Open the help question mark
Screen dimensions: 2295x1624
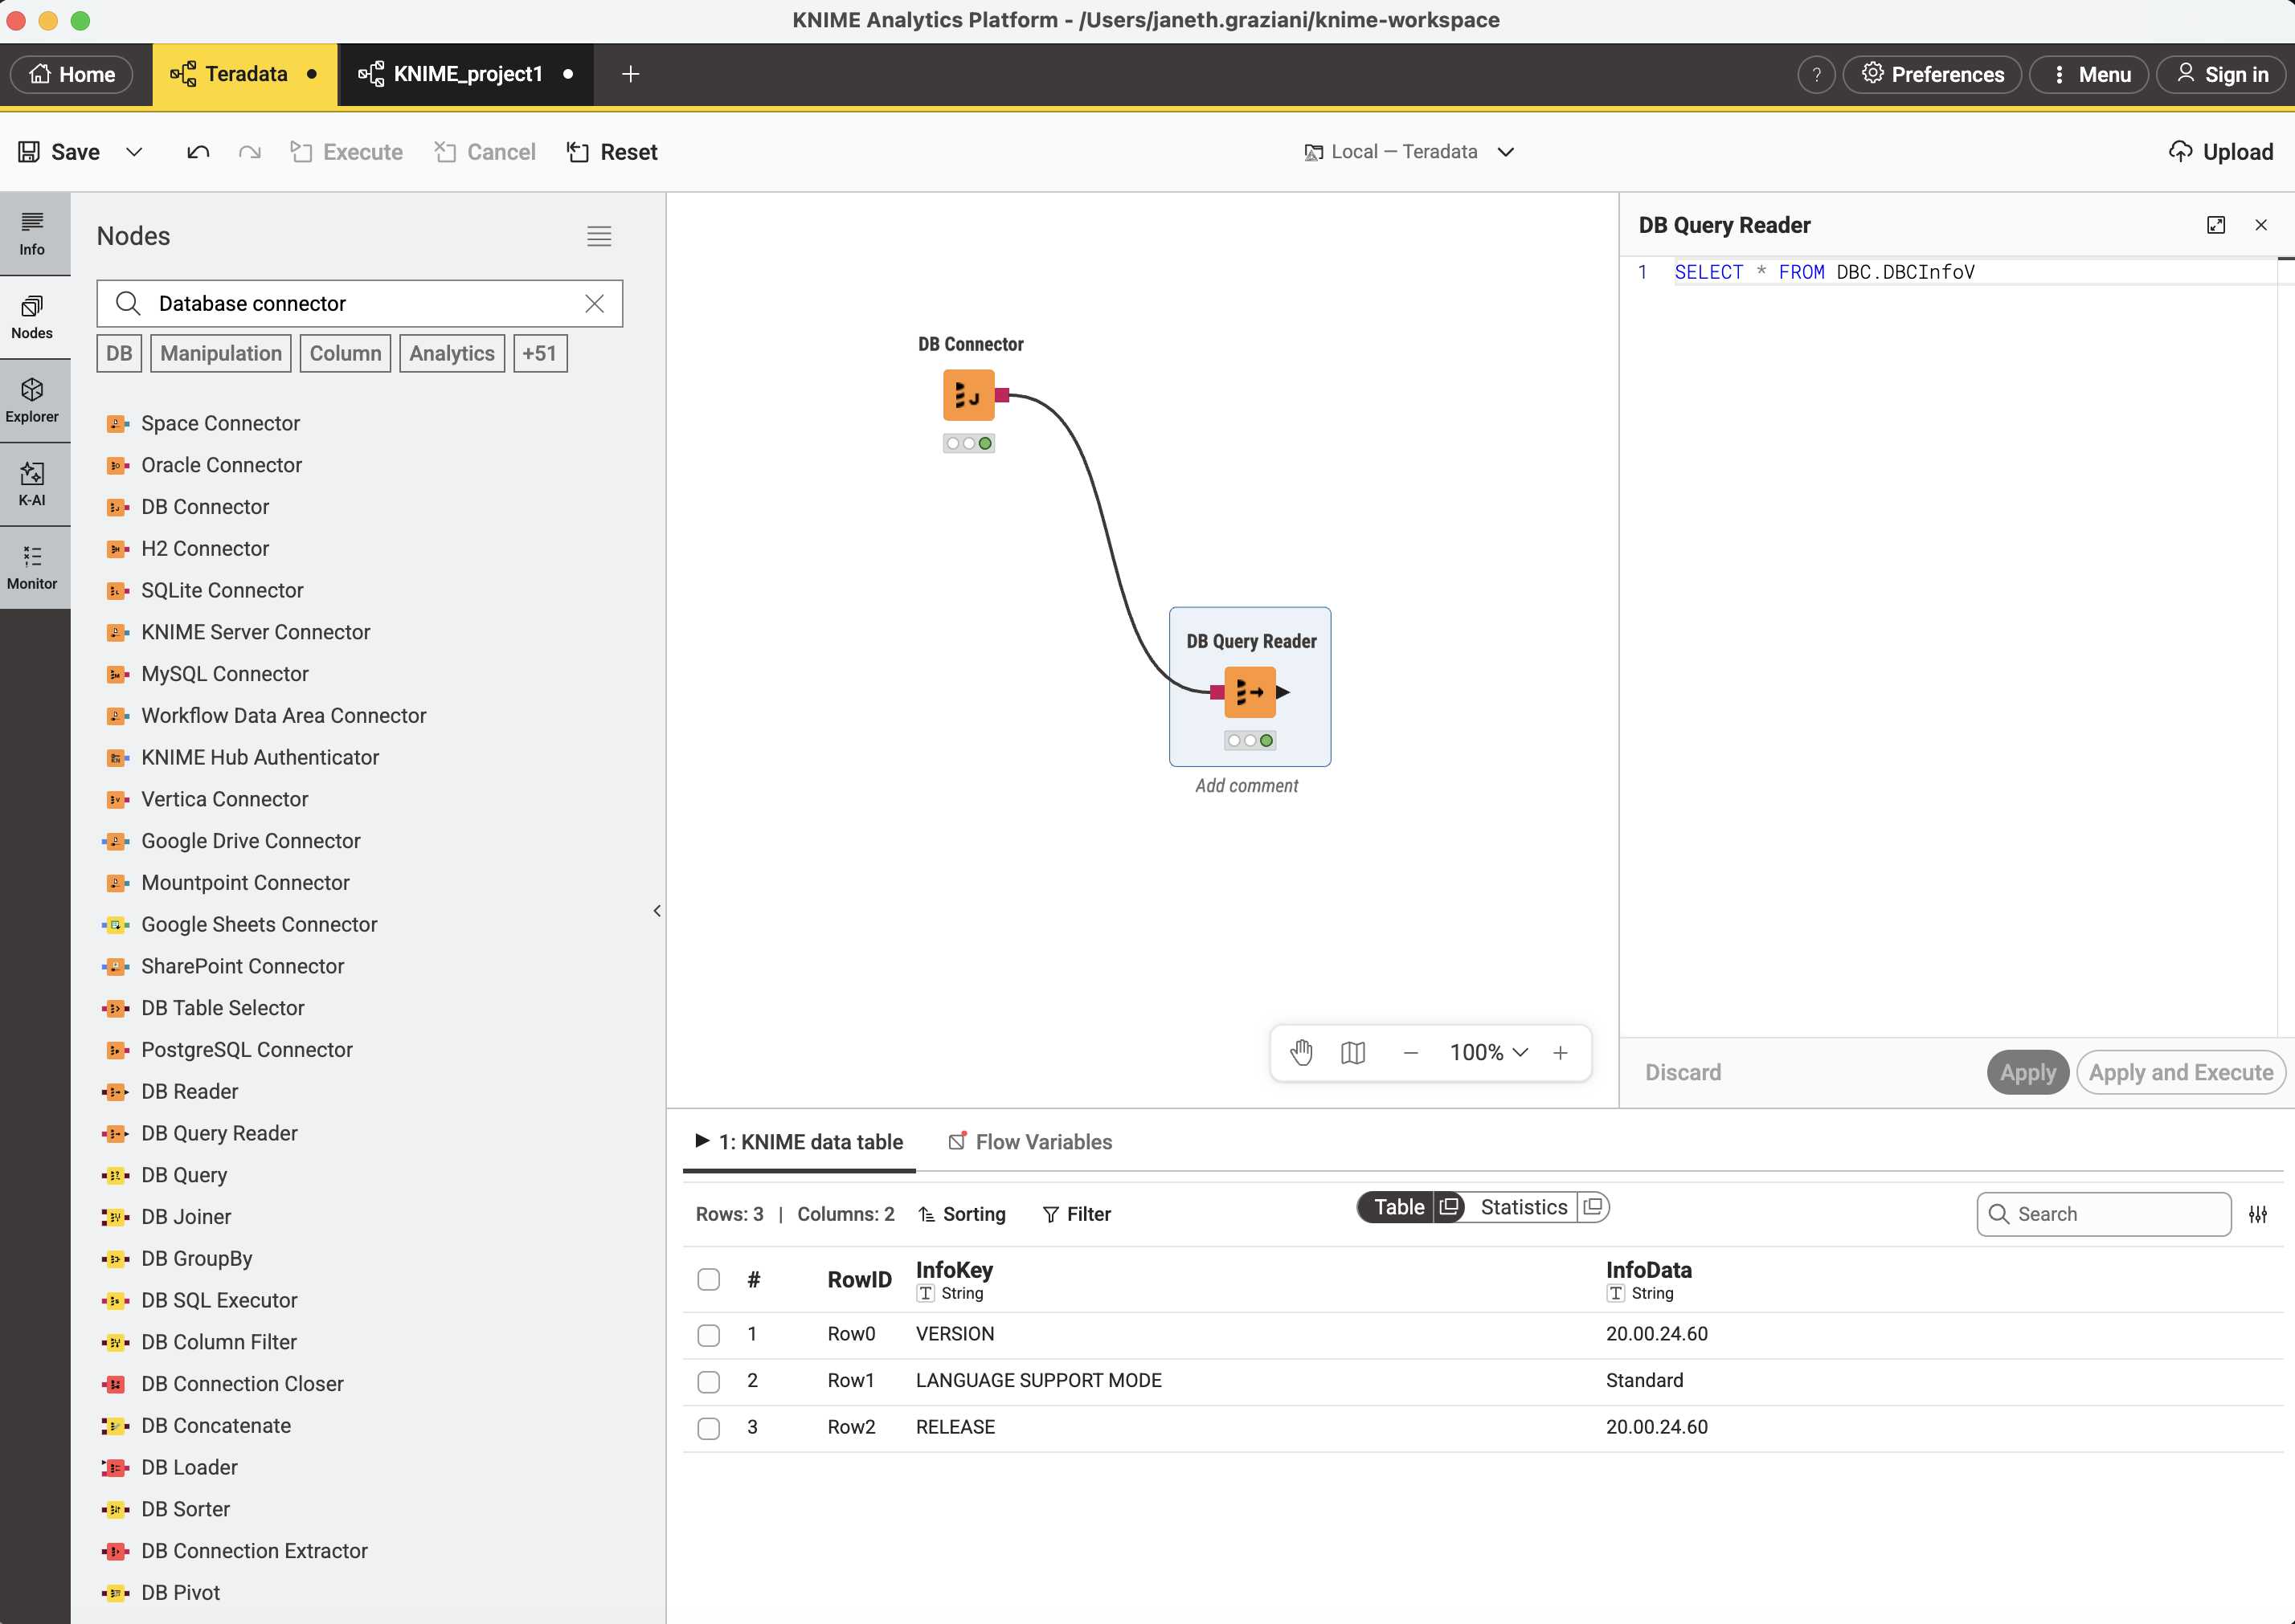click(x=1816, y=74)
